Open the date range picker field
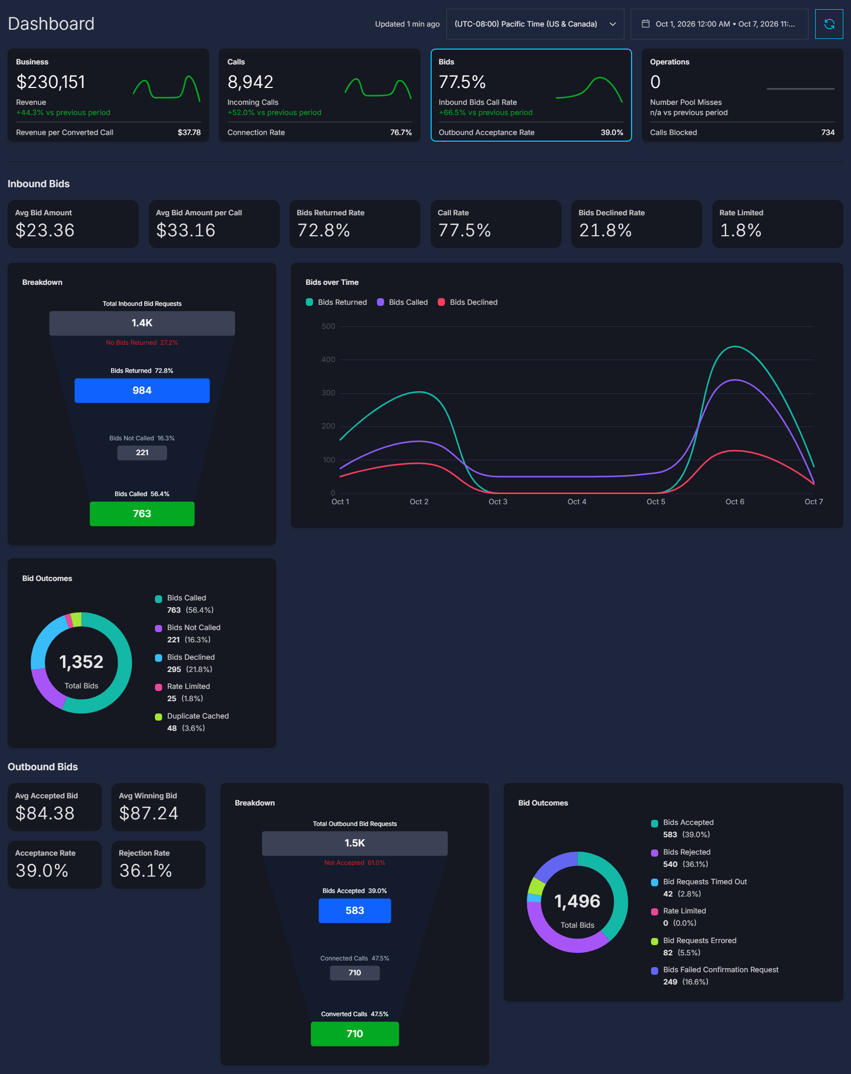This screenshot has width=851, height=1074. [x=719, y=24]
